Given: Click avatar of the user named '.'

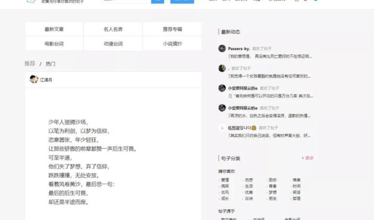Looking at the screenshot, I should 222,68.
